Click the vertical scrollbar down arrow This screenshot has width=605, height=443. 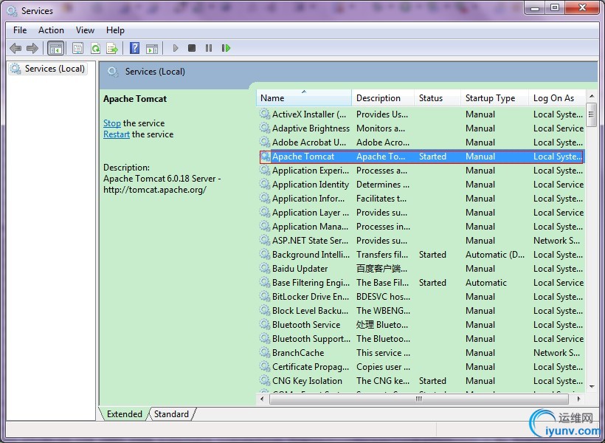(592, 387)
